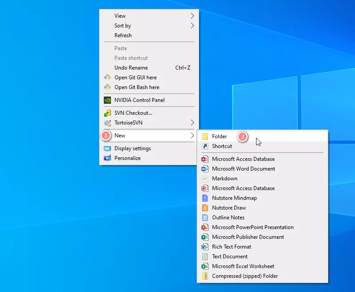Click the yellow Folder icon
355x292 pixels.
[x=205, y=136]
